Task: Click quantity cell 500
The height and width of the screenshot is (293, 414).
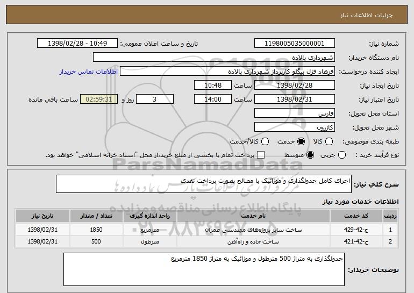Action: [x=96, y=241]
